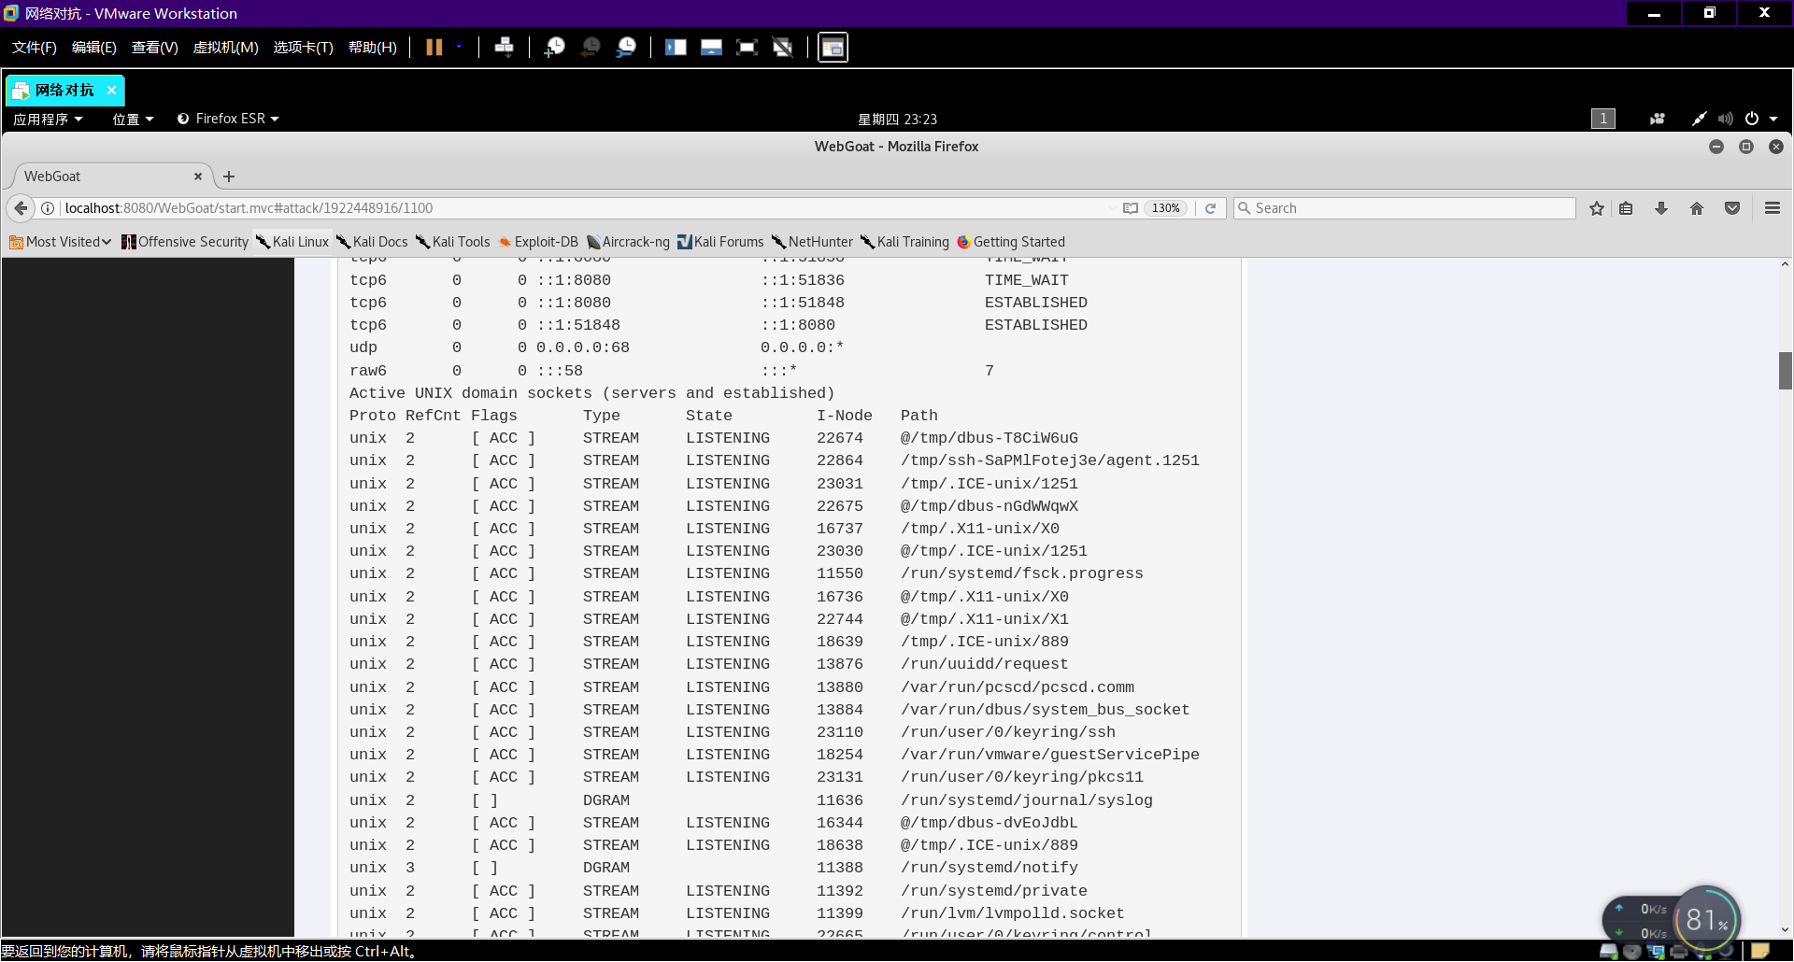Click workspace indicator 1 in the top bar
This screenshot has height=962, width=1794.
point(1602,119)
